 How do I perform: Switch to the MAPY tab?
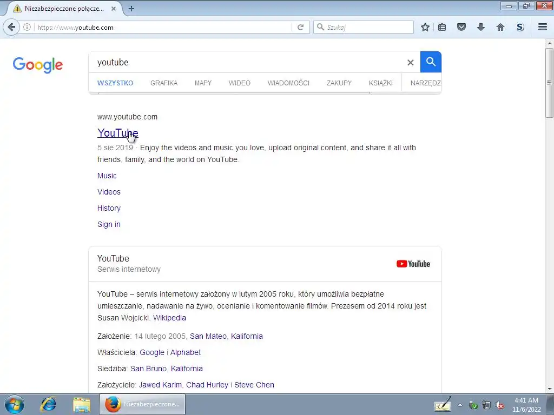(x=203, y=83)
